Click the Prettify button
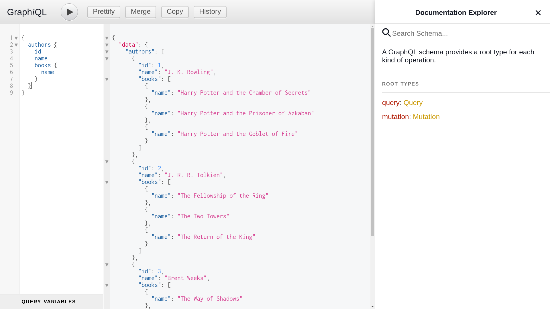The width and height of the screenshot is (550, 309). pyautogui.click(x=104, y=12)
